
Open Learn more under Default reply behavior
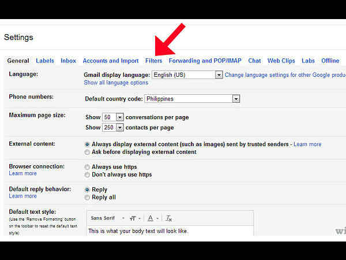coord(22,196)
